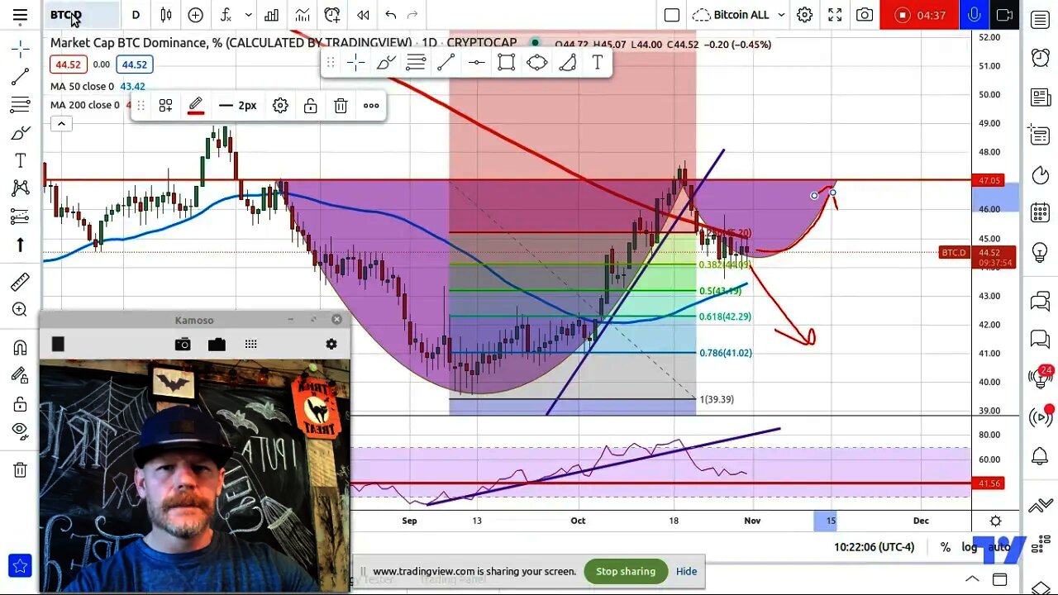Open the ideas lightbulb panel
This screenshot has width=1058, height=595.
pos(1041,252)
